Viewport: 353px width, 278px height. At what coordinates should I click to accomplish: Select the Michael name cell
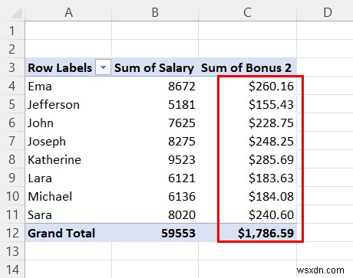[x=68, y=196]
